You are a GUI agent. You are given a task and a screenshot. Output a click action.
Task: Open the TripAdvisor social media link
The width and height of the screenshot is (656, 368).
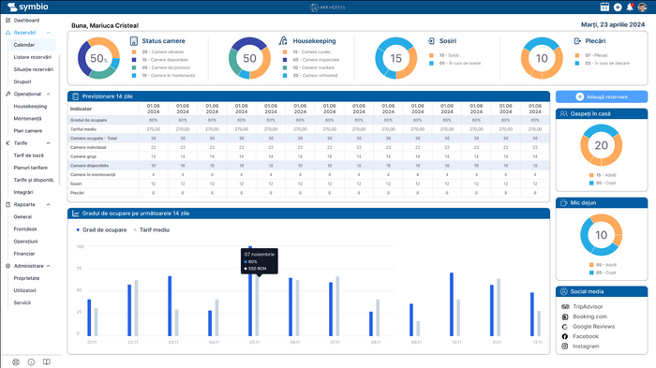pos(588,306)
